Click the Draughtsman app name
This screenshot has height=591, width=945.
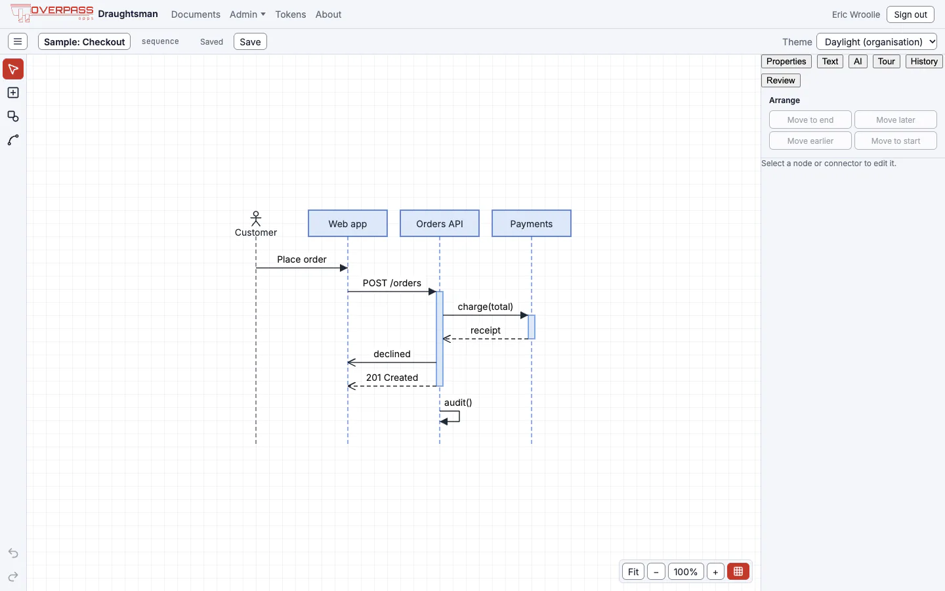click(128, 14)
